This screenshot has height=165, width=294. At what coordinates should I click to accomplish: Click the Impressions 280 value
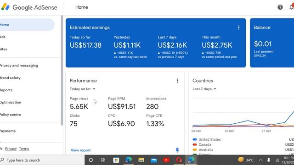point(152,106)
